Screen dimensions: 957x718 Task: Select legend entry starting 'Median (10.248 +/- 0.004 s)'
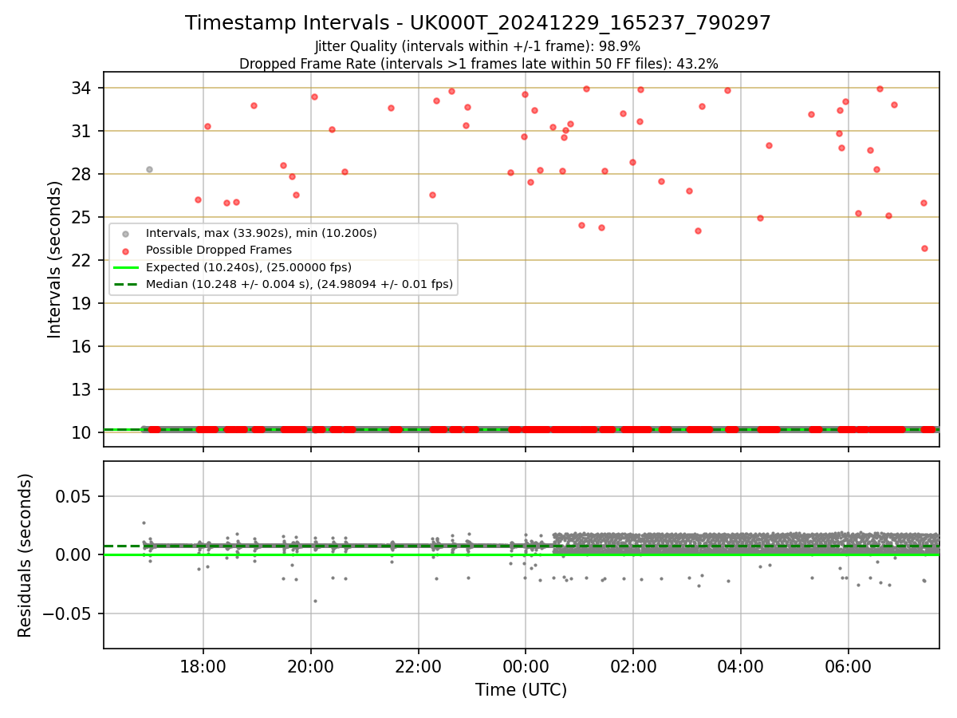(299, 284)
